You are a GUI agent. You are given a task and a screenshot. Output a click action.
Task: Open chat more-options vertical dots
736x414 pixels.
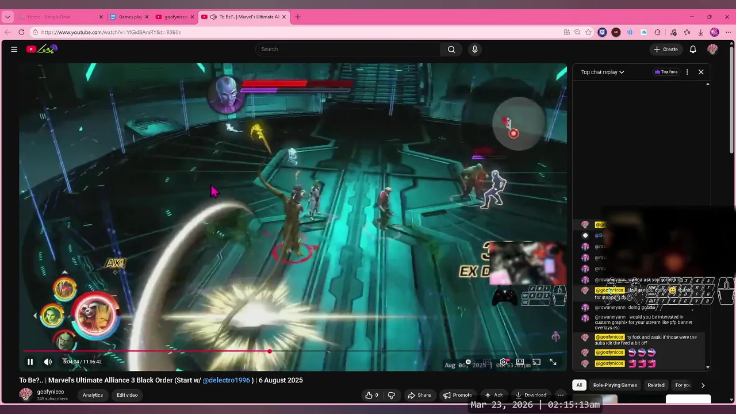(687, 72)
